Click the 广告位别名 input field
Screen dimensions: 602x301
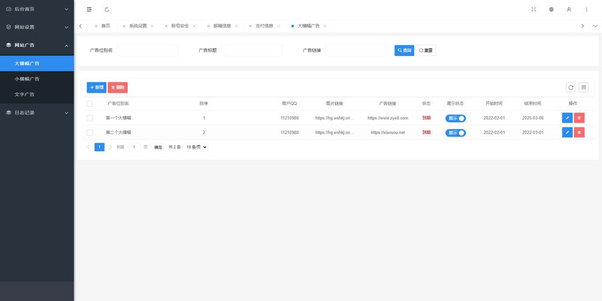coord(148,51)
